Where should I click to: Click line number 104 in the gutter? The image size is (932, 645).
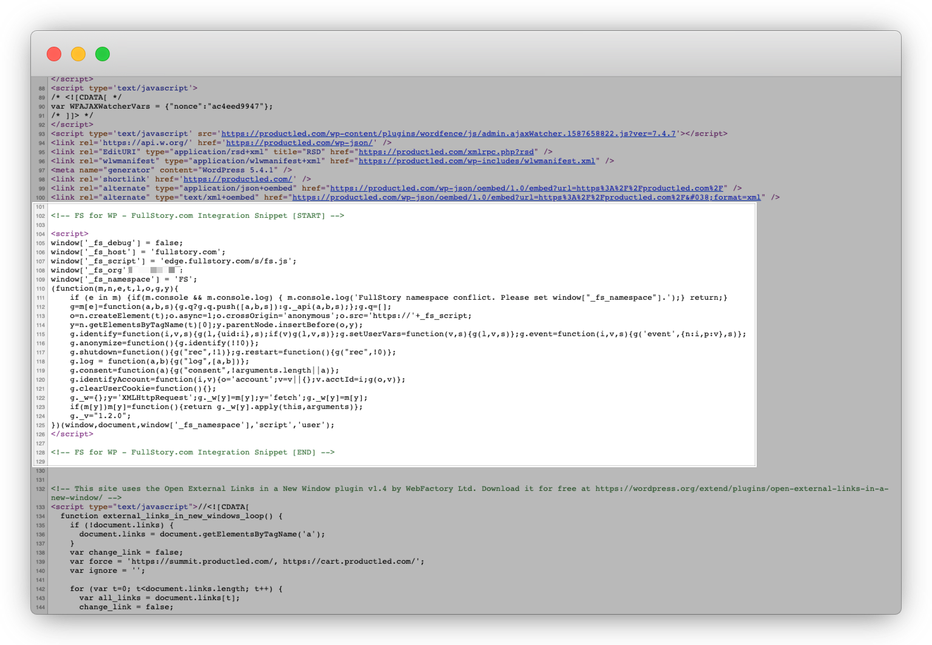40,234
